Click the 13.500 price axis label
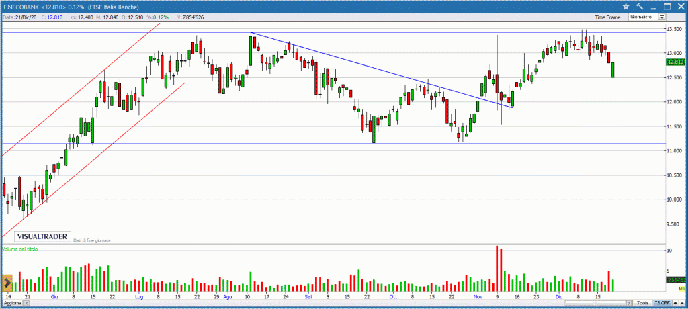 point(673,28)
